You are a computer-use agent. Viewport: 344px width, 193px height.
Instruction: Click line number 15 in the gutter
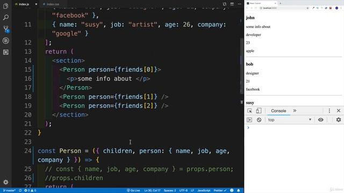[28, 70]
